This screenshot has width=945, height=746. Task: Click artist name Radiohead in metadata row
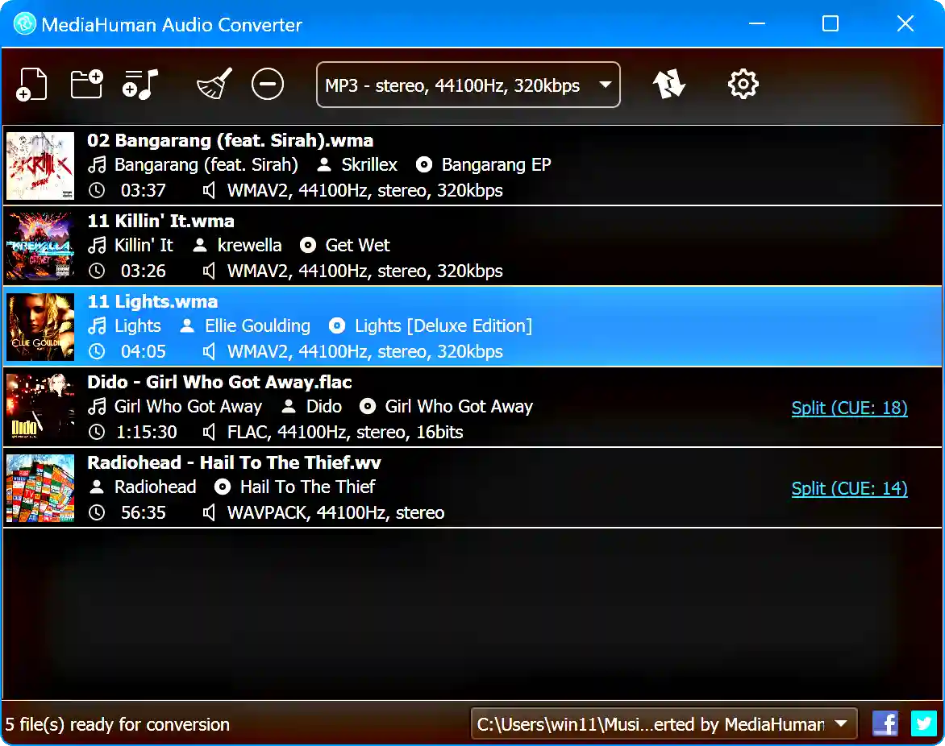point(155,487)
